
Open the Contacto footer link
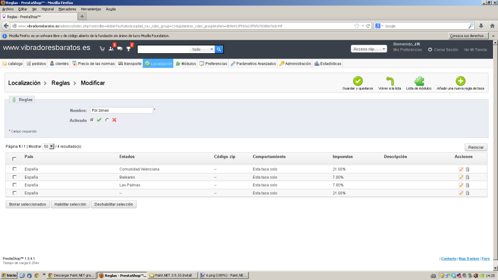click(449, 259)
